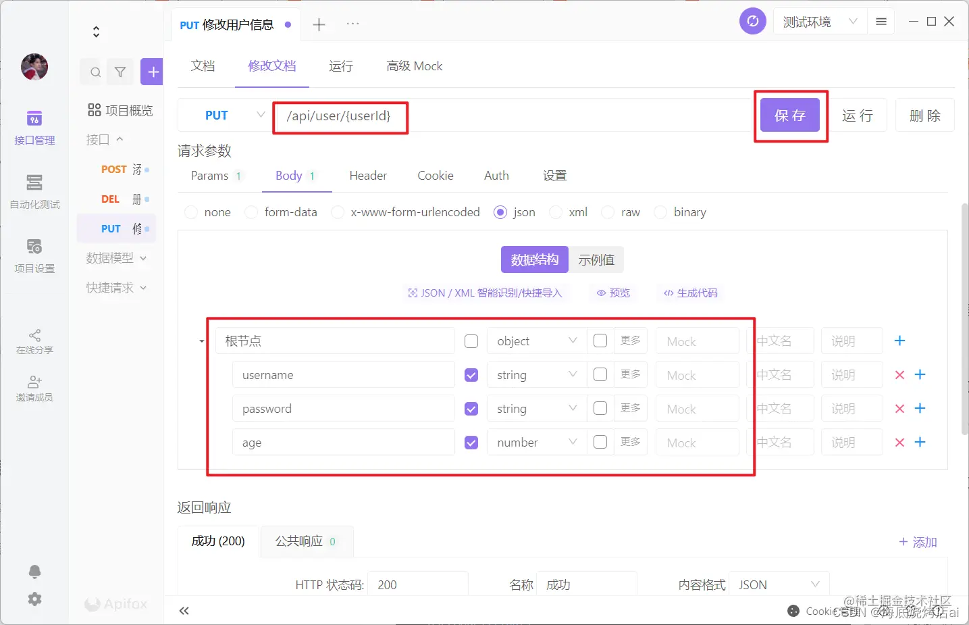Image resolution: width=969 pixels, height=625 pixels.
Task: Uncheck the required checkbox for username
Action: click(x=471, y=374)
